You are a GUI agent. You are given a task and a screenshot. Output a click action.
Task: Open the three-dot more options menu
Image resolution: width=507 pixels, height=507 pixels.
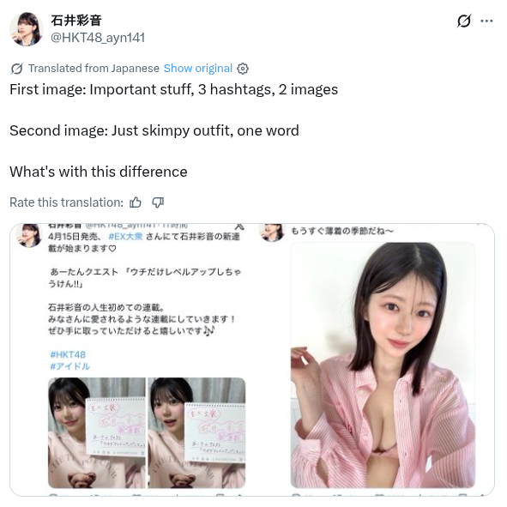[486, 21]
